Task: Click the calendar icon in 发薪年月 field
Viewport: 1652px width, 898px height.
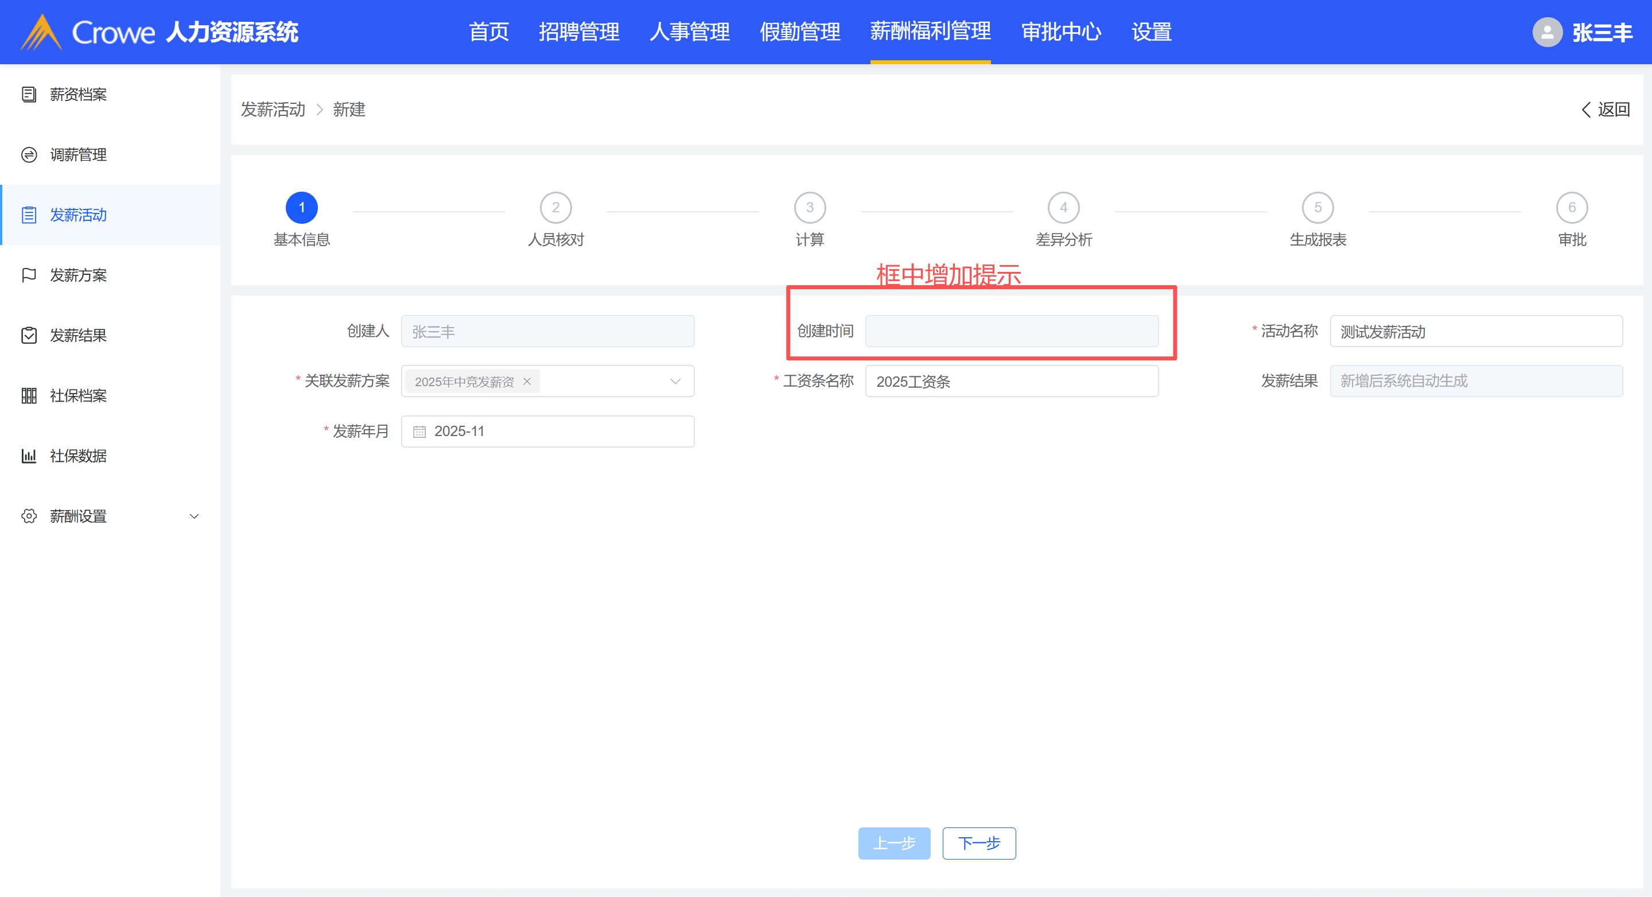Action: tap(419, 431)
